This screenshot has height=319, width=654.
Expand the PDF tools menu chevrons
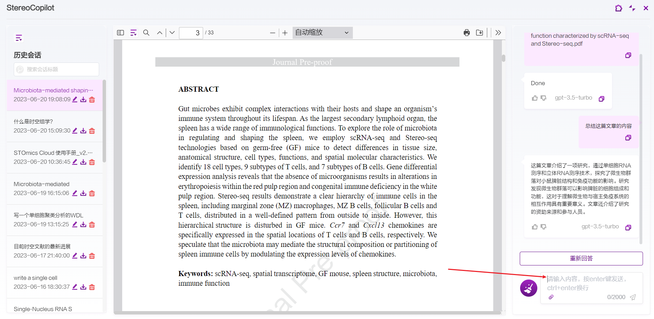click(x=498, y=33)
